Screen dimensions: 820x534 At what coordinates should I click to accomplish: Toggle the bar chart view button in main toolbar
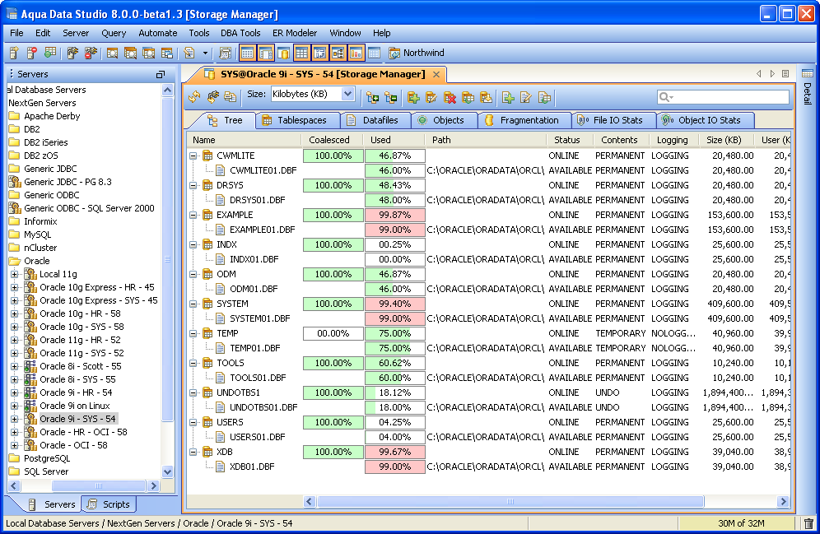point(356,53)
